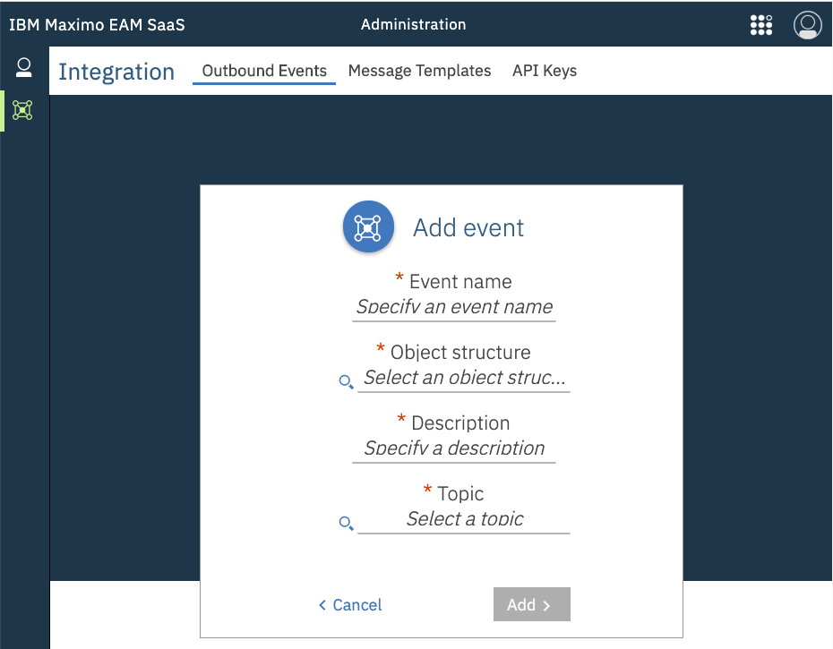Open the app switcher grid icon
833x649 pixels.
[760, 25]
